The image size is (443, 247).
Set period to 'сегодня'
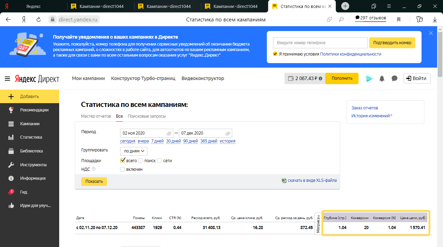click(128, 141)
